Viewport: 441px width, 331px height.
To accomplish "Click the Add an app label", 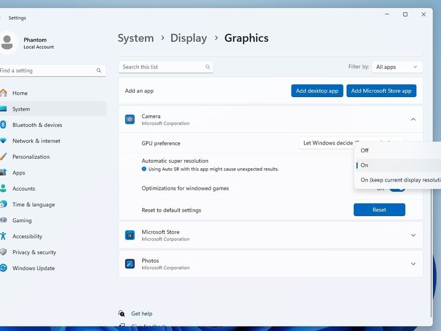I will pos(139,90).
